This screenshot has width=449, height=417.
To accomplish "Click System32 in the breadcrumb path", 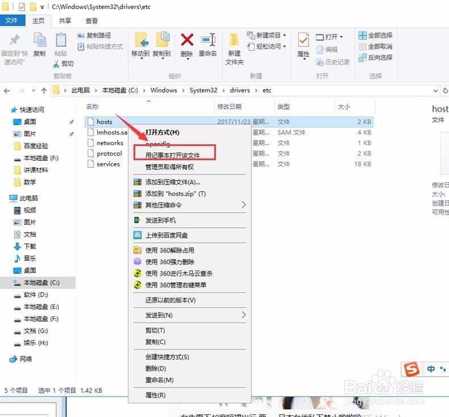I will pos(203,90).
